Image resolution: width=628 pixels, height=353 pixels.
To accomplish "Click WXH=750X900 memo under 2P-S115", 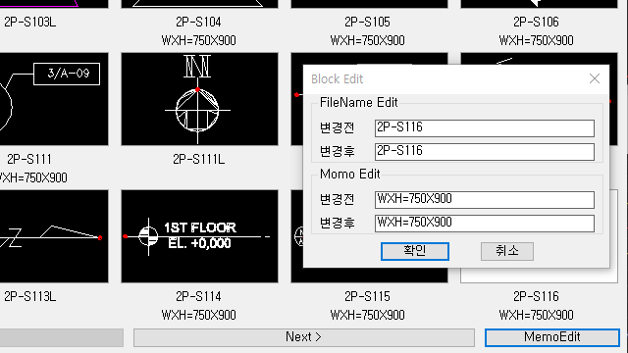I will pyautogui.click(x=367, y=316).
